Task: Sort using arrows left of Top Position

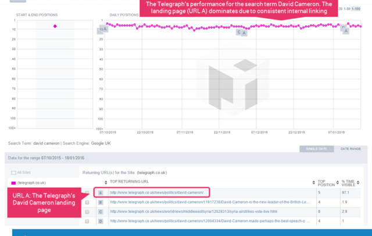Action: pos(314,183)
